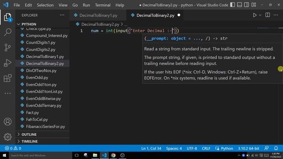Collapse the PYTHON folder section
The width and height of the screenshot is (283, 159).
click(x=29, y=24)
